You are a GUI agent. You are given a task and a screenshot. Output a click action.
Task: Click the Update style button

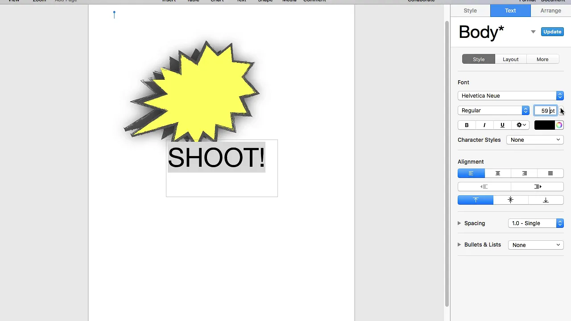point(552,32)
